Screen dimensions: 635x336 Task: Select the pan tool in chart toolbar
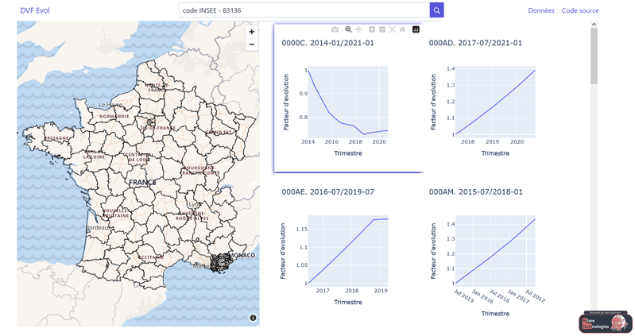[358, 29]
